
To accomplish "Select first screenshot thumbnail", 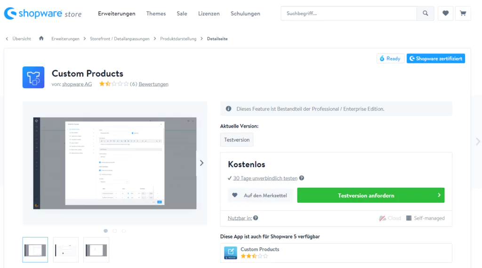I will point(35,250).
